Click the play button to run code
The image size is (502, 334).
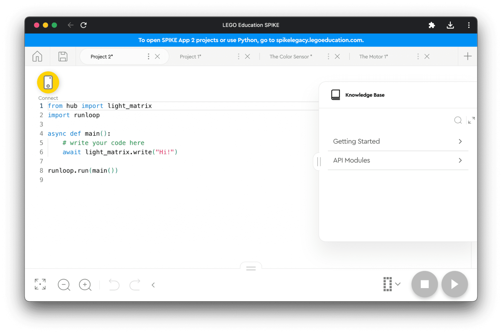coord(455,284)
